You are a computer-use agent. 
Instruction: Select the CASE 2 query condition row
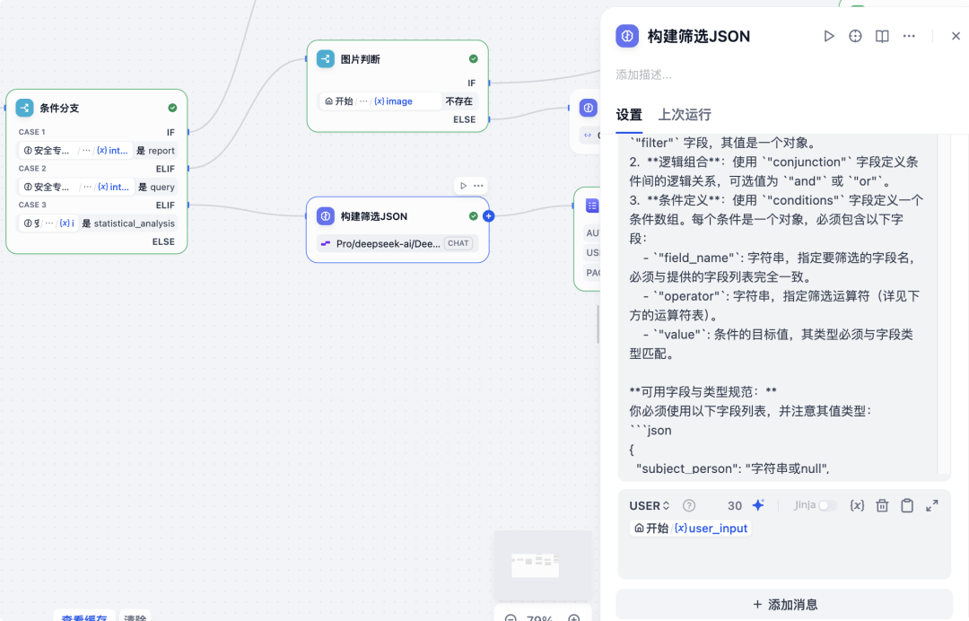[x=96, y=187]
